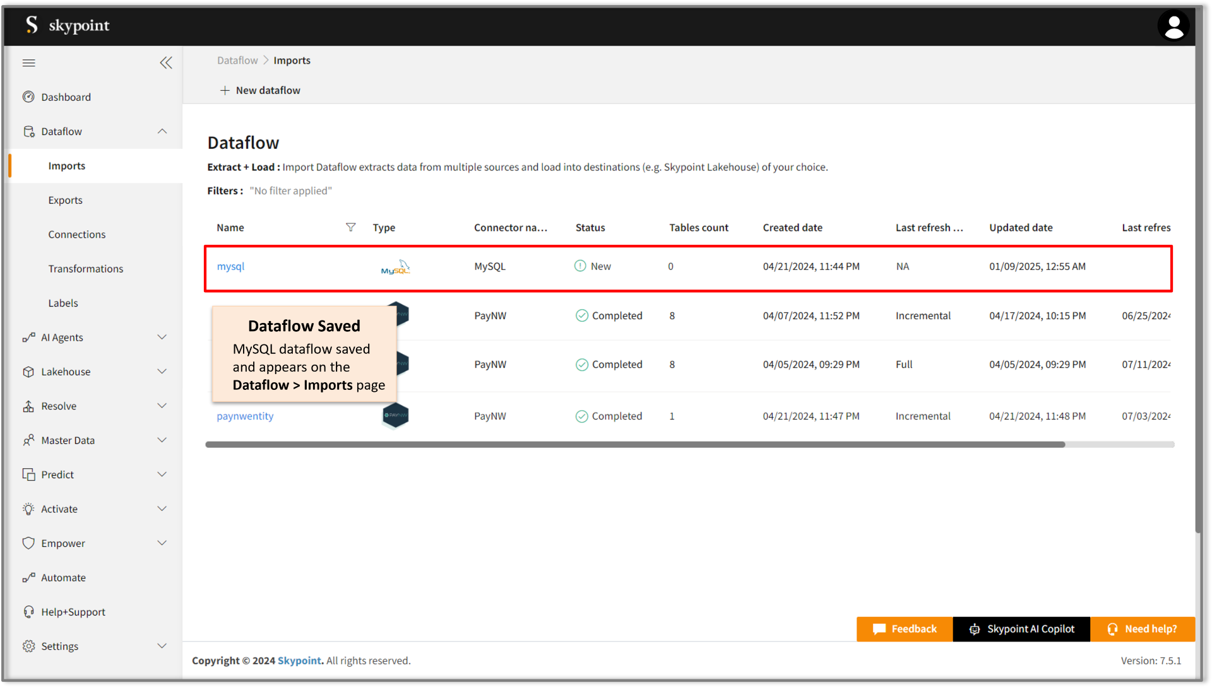Click the orange Feedback button
This screenshot has width=1212, height=687.
[x=904, y=629]
